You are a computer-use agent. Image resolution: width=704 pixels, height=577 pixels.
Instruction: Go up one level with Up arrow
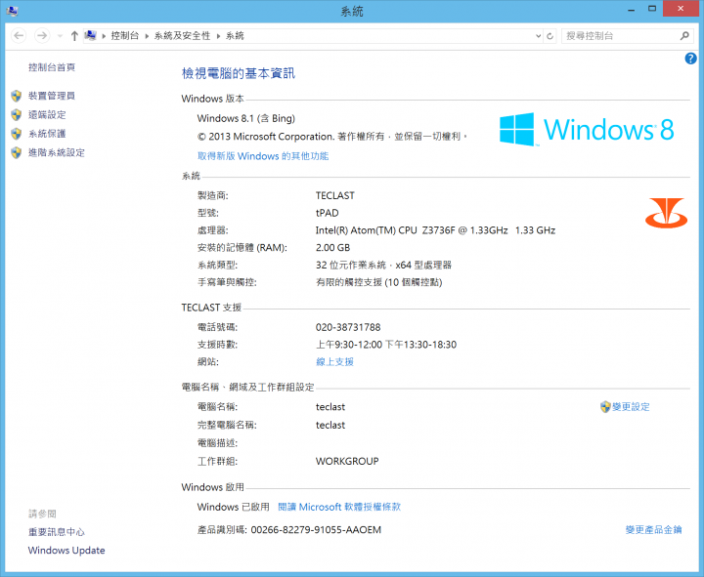(x=74, y=36)
